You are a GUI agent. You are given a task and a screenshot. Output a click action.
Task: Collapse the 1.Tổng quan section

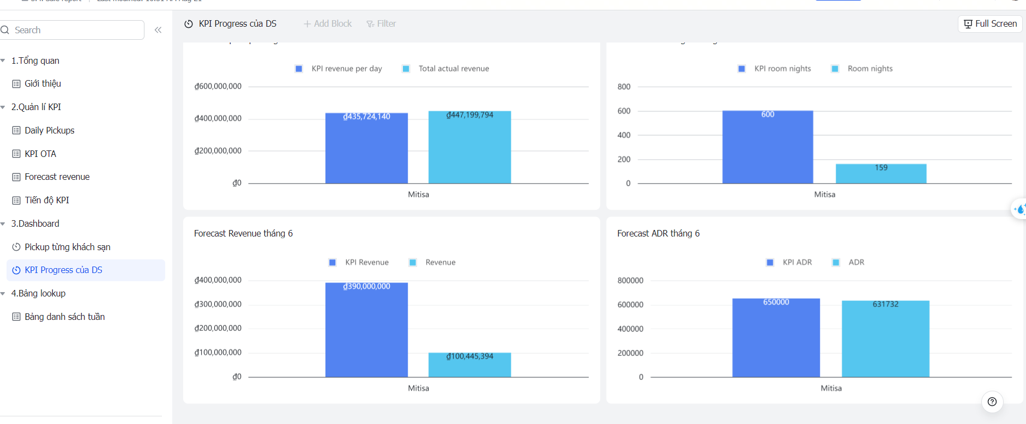[x=3, y=60]
